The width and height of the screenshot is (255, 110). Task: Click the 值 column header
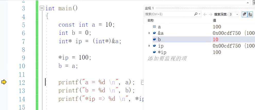[x=214, y=20]
